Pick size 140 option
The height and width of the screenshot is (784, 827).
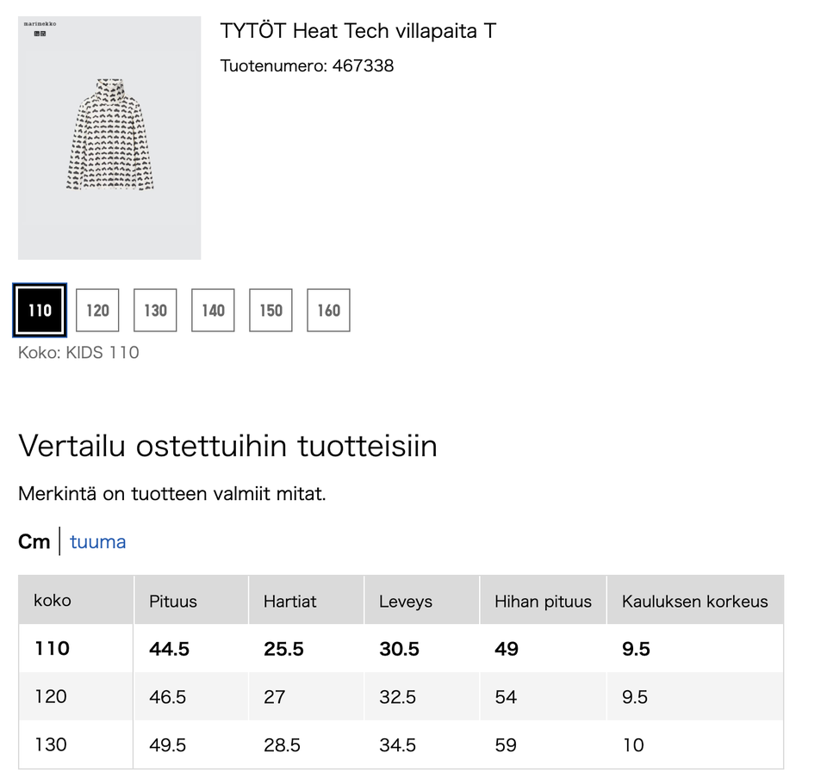213,310
